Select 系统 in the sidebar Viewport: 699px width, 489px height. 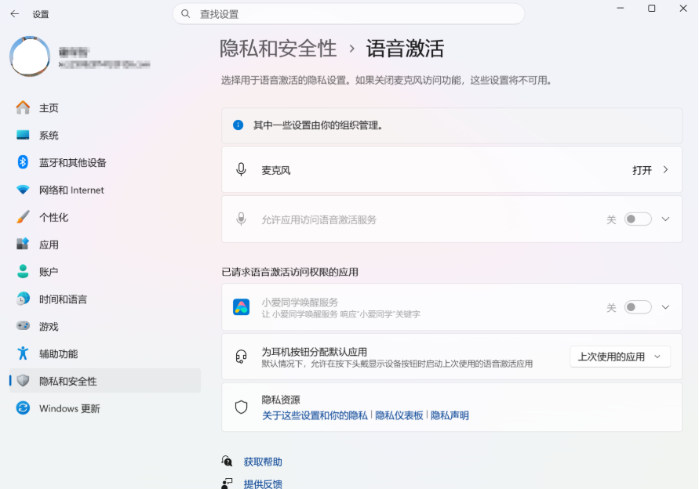pos(105,135)
